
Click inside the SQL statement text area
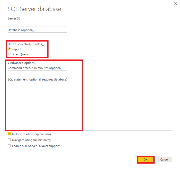point(90,106)
